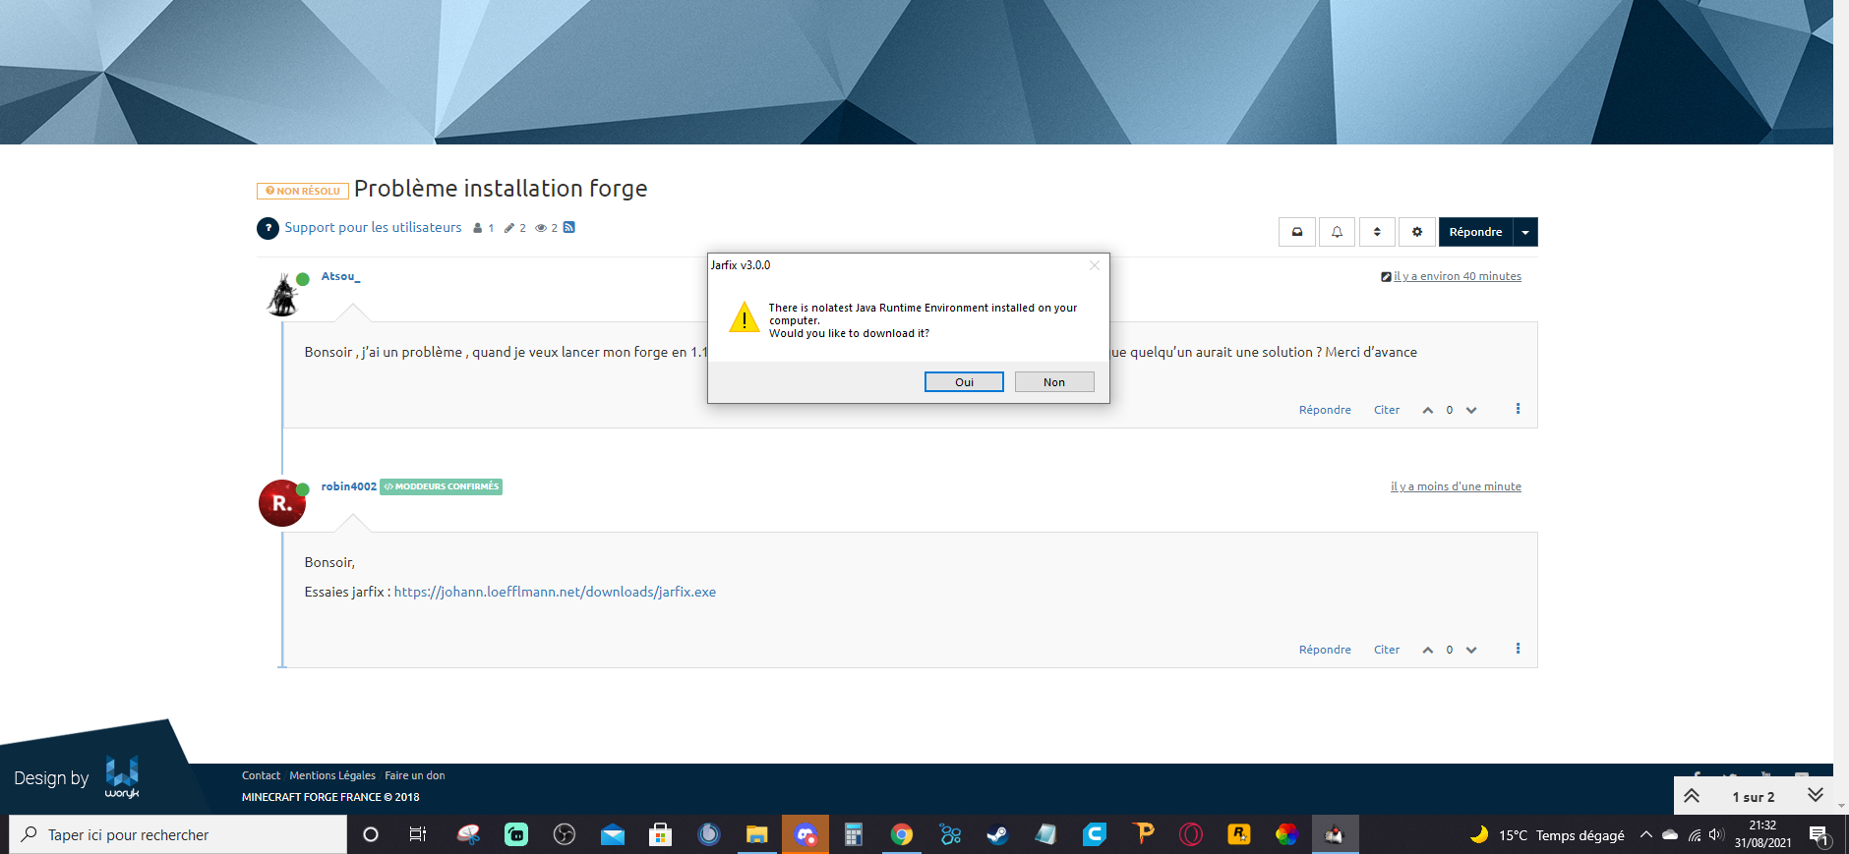Viewport: 1849px width, 854px height.
Task: Click the RSS feed icon beside topic stats
Action: [569, 228]
